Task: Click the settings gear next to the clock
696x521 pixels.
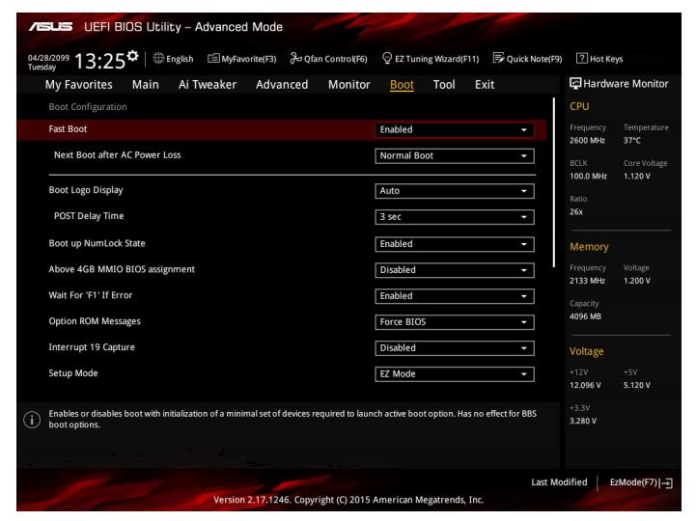Action: pyautogui.click(x=132, y=56)
